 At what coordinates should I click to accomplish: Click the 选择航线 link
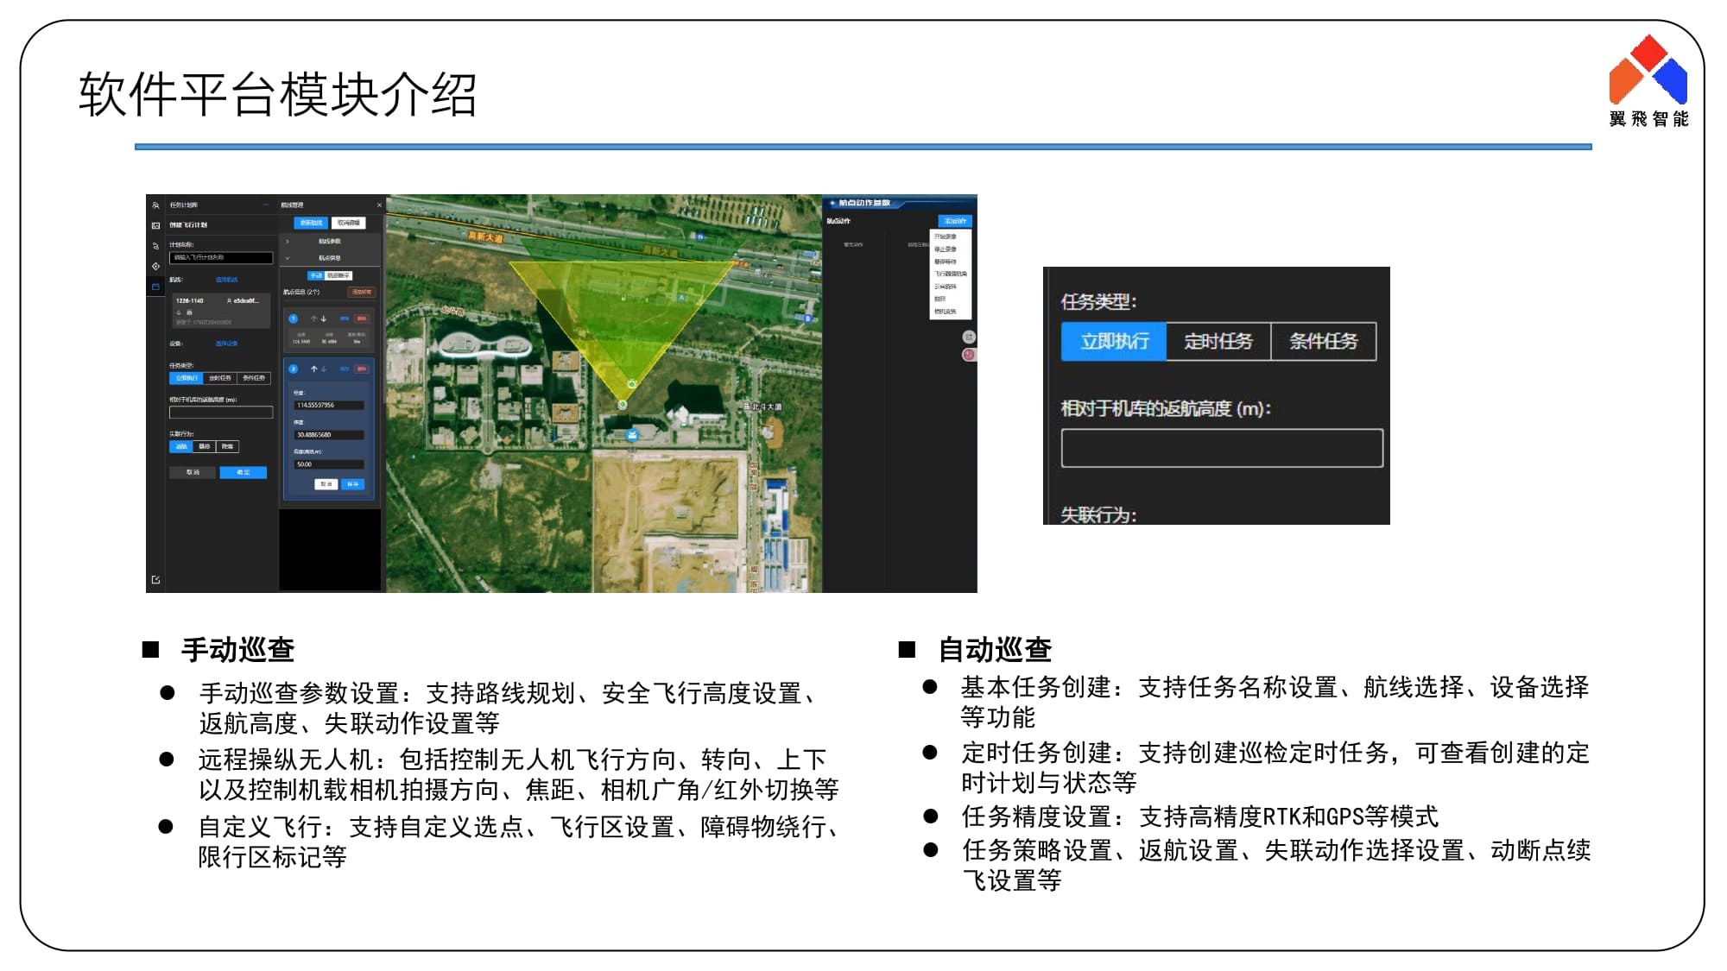click(226, 280)
